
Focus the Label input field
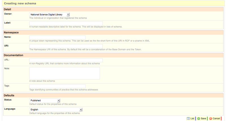click(66, 23)
